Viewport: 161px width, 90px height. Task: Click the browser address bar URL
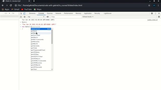click(53, 5)
